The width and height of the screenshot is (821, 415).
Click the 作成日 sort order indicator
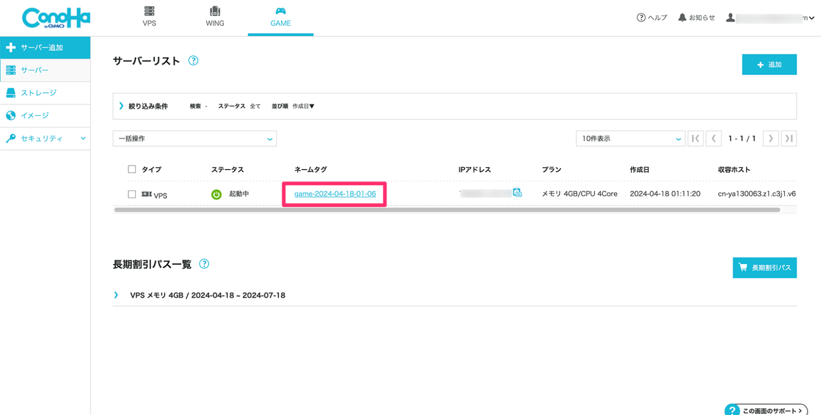point(304,106)
